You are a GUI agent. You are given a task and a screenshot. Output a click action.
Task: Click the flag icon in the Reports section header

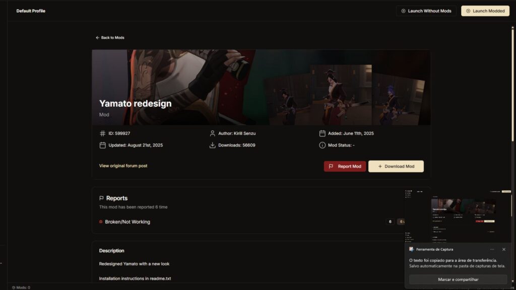101,198
